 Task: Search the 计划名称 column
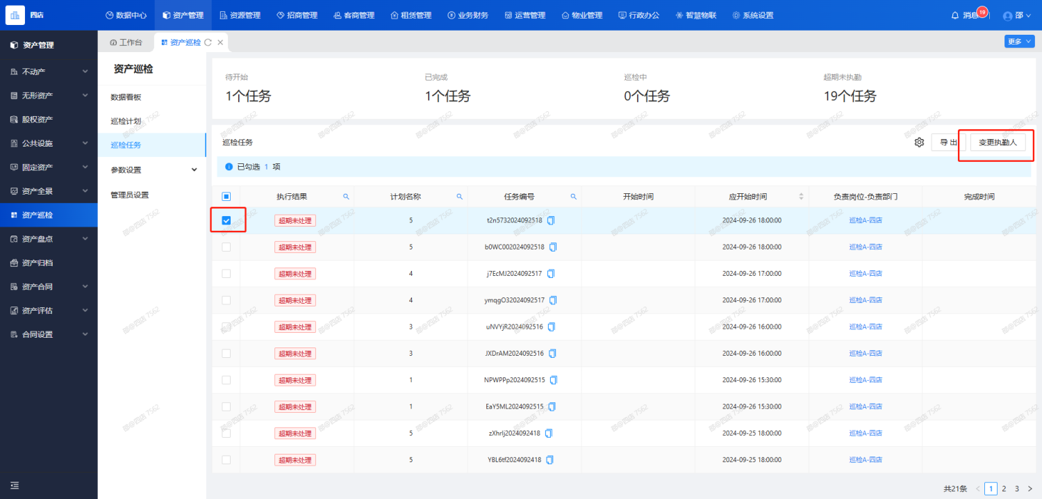coord(459,197)
